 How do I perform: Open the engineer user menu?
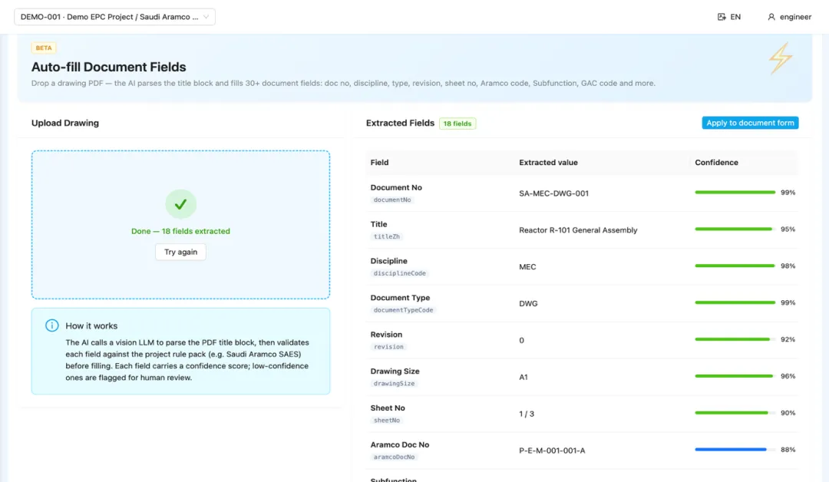789,17
